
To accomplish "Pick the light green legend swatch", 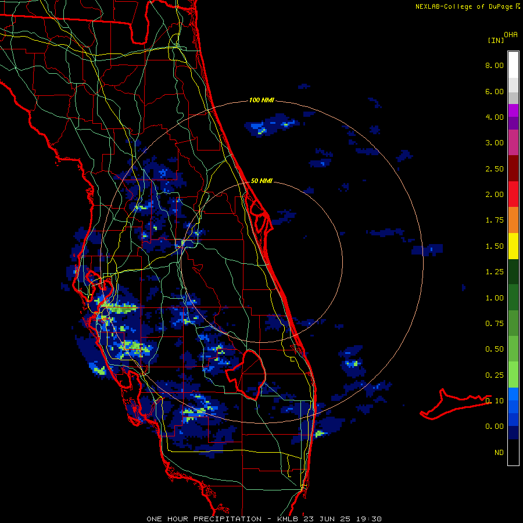I will tap(513, 375).
